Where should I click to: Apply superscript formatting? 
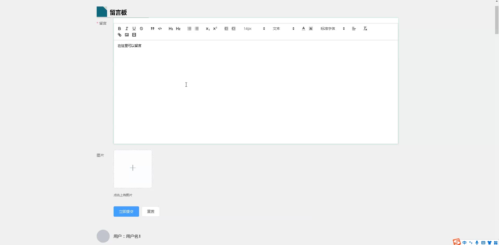click(215, 29)
